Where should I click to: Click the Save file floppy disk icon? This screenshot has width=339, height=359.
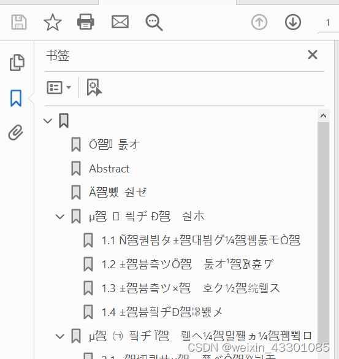19,22
